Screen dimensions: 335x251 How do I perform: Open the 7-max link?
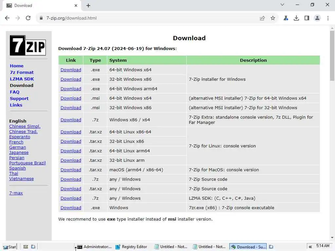16,193
